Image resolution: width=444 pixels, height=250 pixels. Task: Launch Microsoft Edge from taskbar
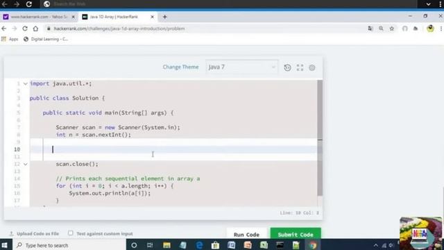click(199, 245)
